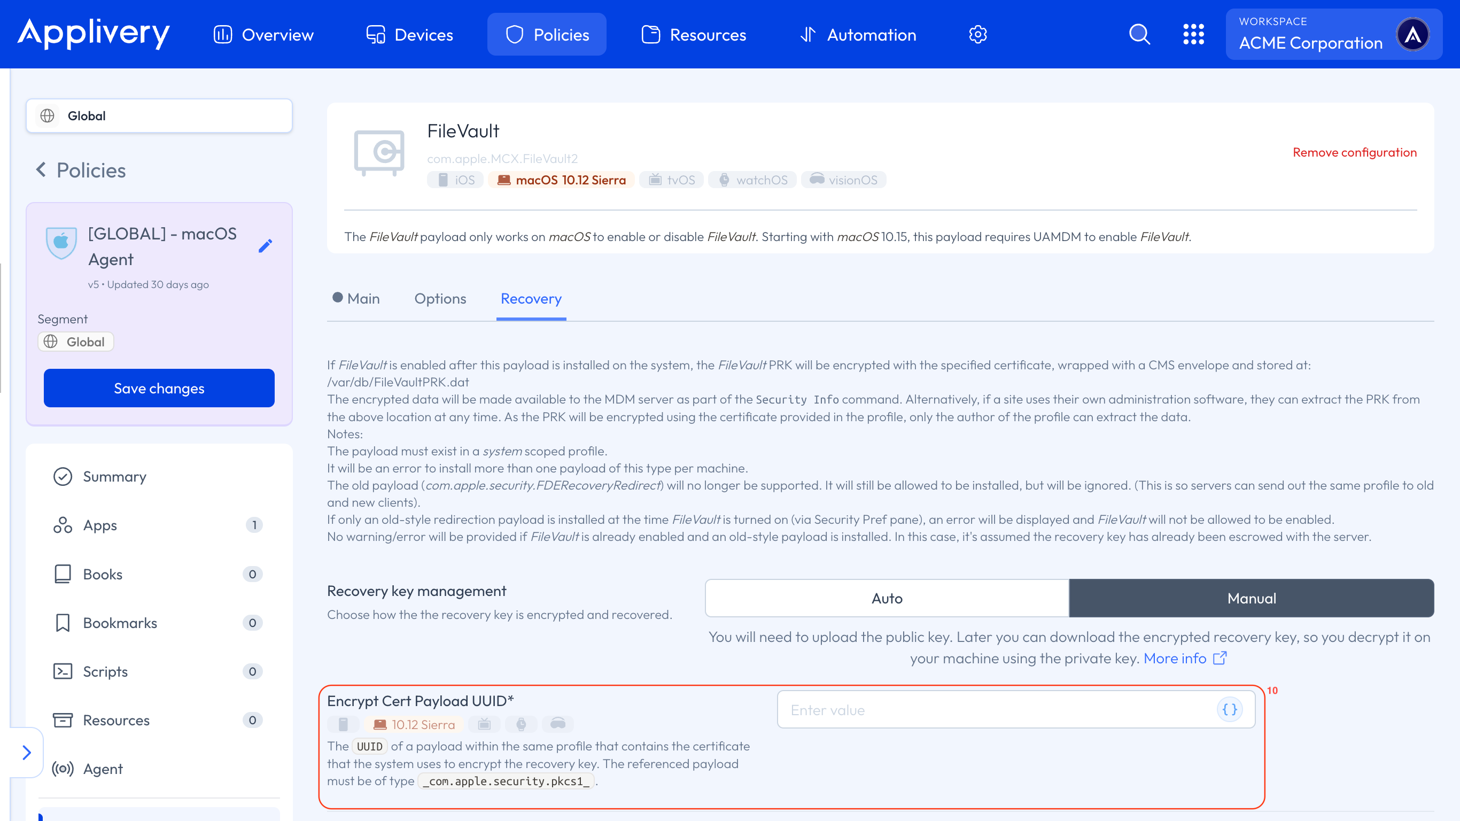The height and width of the screenshot is (821, 1460).
Task: Click the search magnifier icon
Action: [1139, 35]
